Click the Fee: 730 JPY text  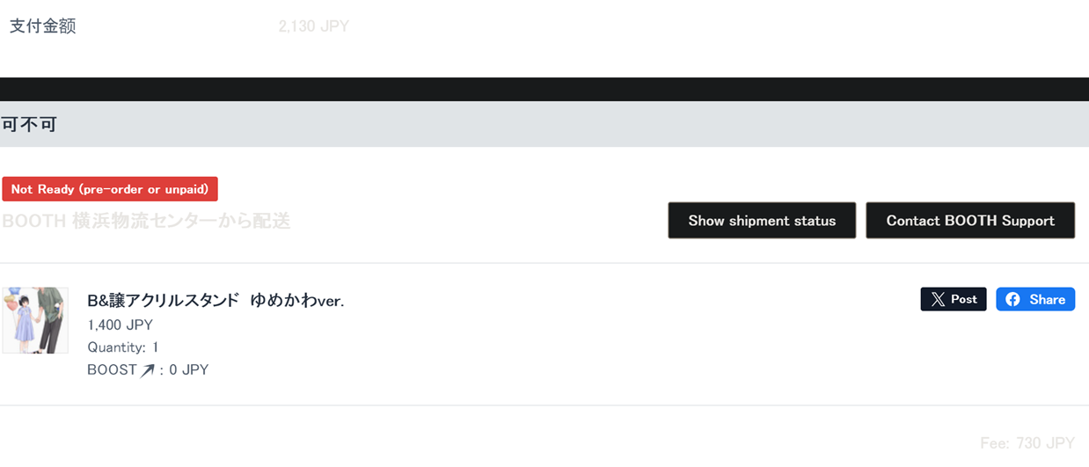1027,443
